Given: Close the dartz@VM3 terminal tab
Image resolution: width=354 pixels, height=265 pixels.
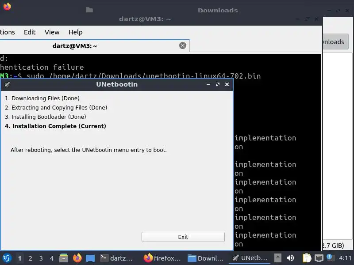Looking at the screenshot, I should coord(183,45).
